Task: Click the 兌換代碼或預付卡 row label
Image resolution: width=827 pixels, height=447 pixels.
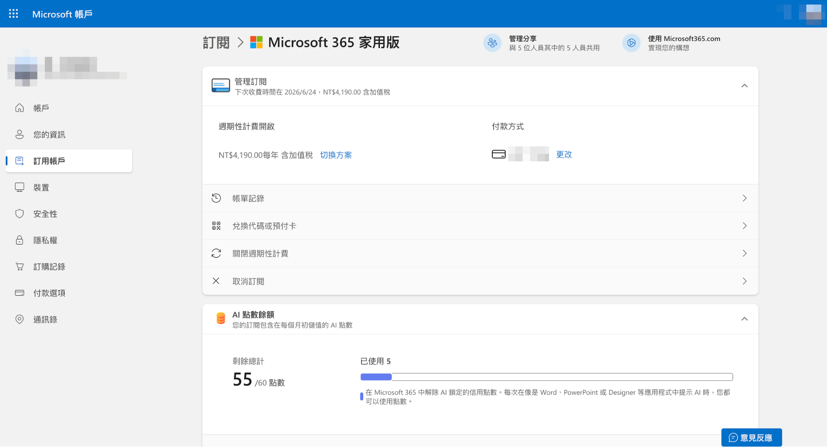Action: coord(264,226)
